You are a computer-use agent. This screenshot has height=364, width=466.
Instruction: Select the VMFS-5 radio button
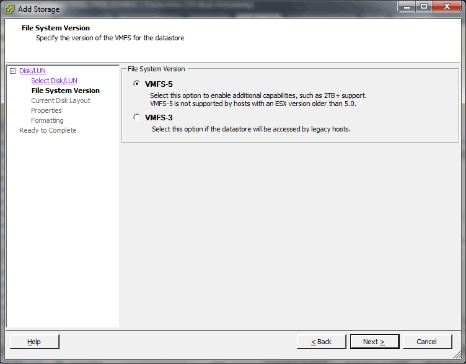137,84
